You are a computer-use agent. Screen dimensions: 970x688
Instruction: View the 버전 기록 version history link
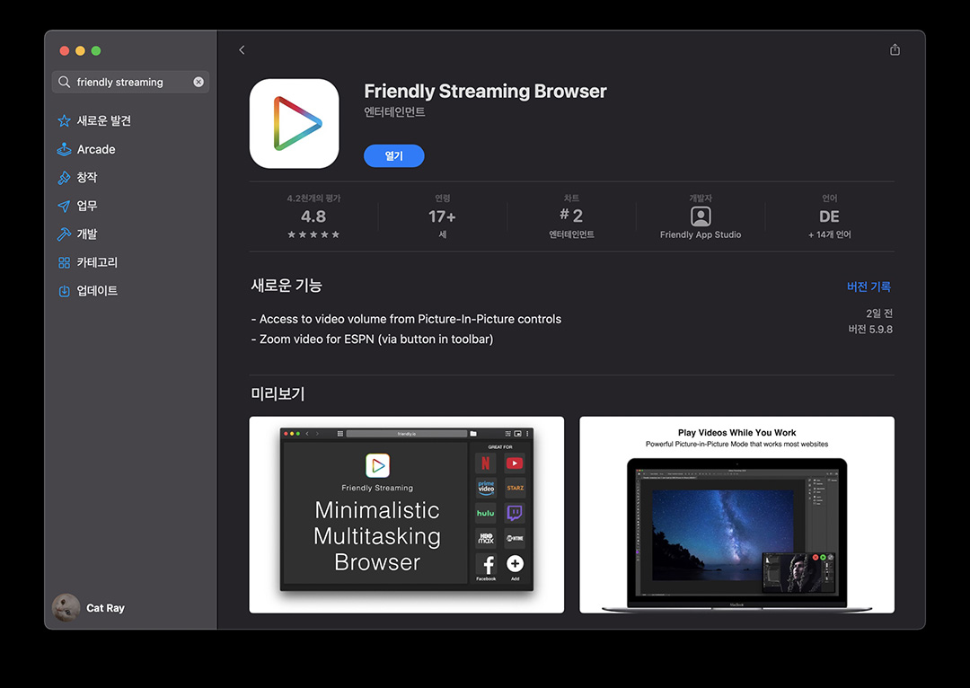[x=869, y=287]
